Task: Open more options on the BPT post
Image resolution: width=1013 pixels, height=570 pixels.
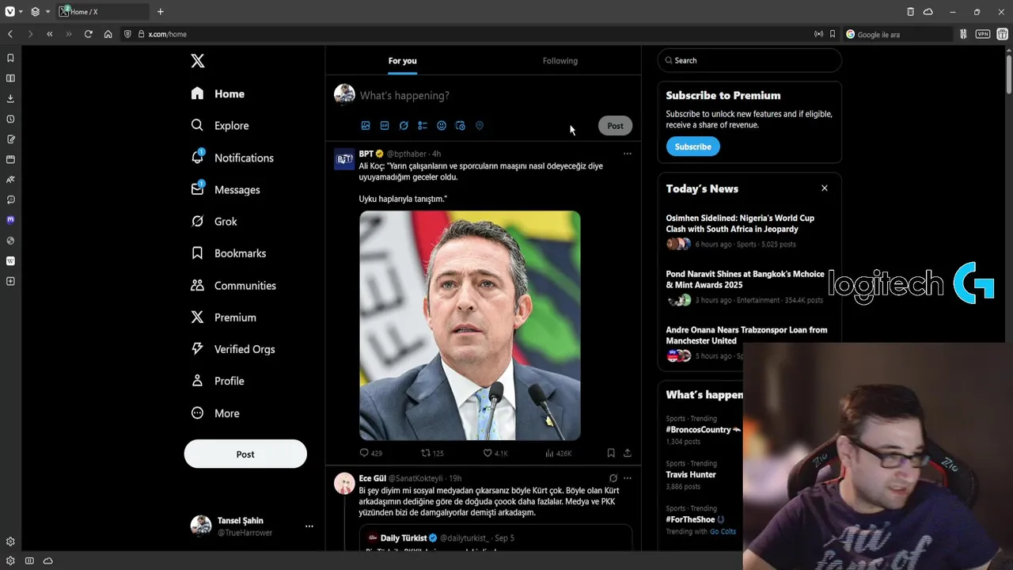Action: tap(628, 154)
